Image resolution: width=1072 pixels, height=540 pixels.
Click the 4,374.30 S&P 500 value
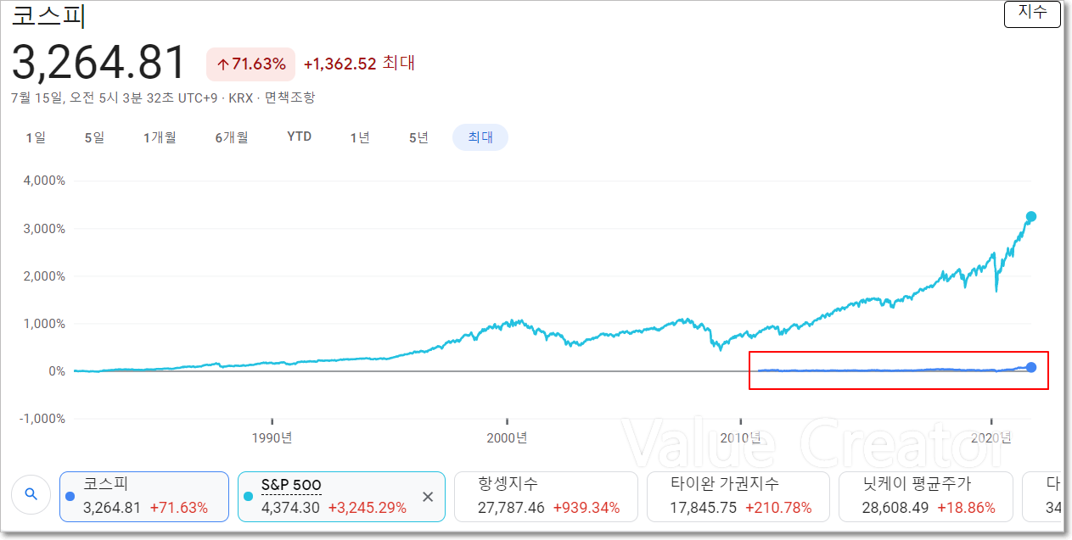291,508
